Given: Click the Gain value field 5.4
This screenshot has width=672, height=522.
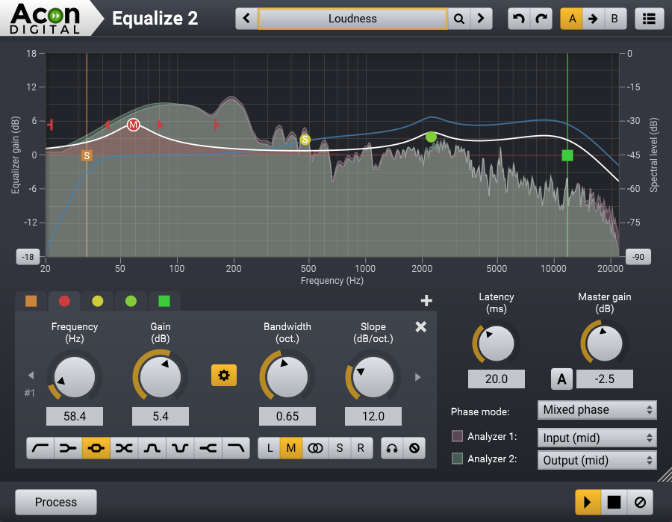Looking at the screenshot, I should click(x=161, y=416).
